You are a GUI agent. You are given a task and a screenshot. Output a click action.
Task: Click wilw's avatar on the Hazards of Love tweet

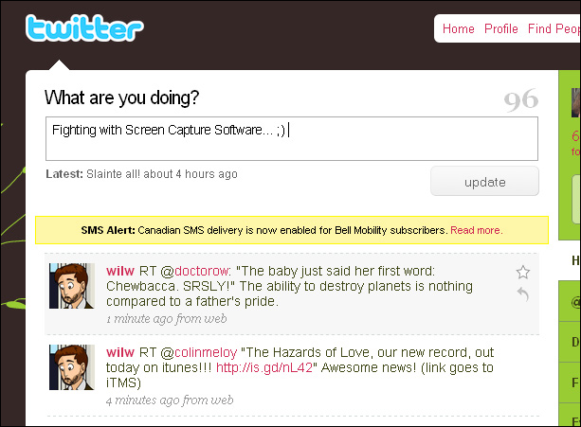coord(72,367)
